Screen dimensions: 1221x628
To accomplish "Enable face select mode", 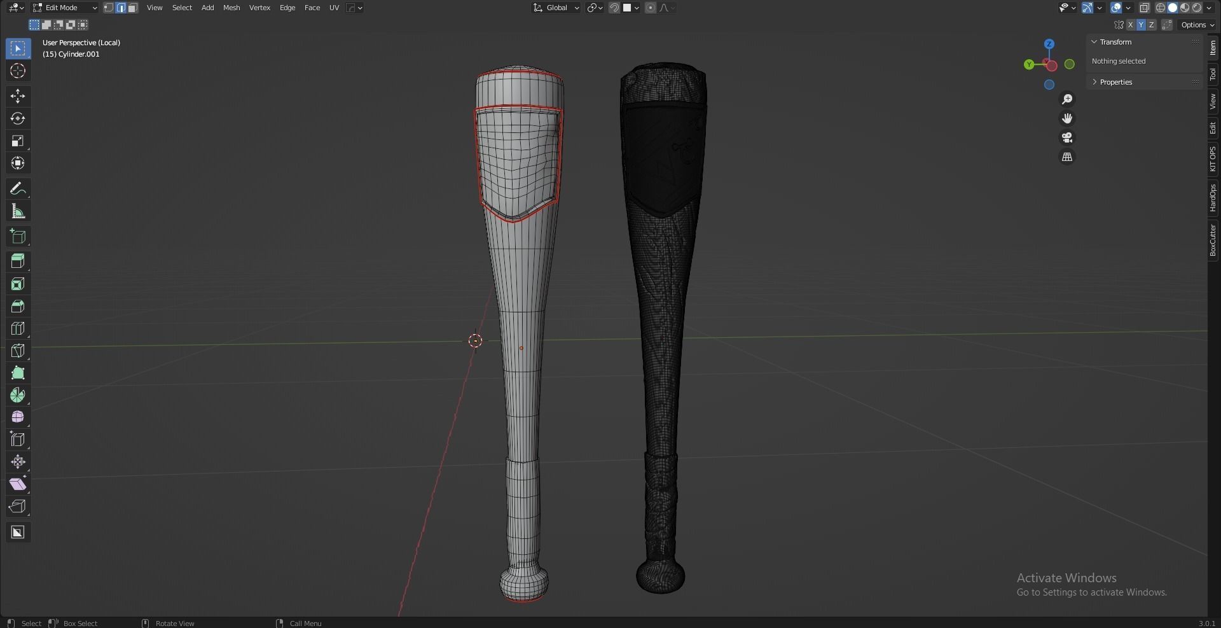I will point(132,8).
